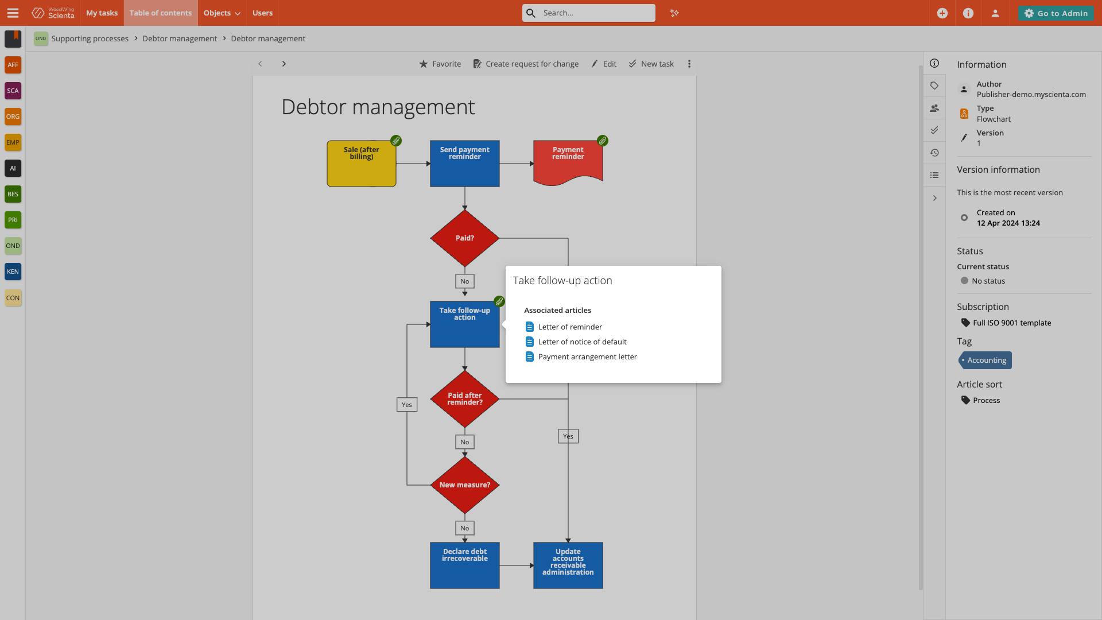This screenshot has height=620, width=1102.
Task: Select the Take follow-up action shape
Action: click(x=465, y=324)
